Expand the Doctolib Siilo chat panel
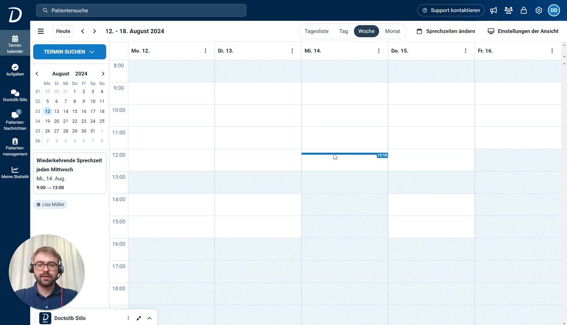Image resolution: width=567 pixels, height=325 pixels. [x=149, y=318]
